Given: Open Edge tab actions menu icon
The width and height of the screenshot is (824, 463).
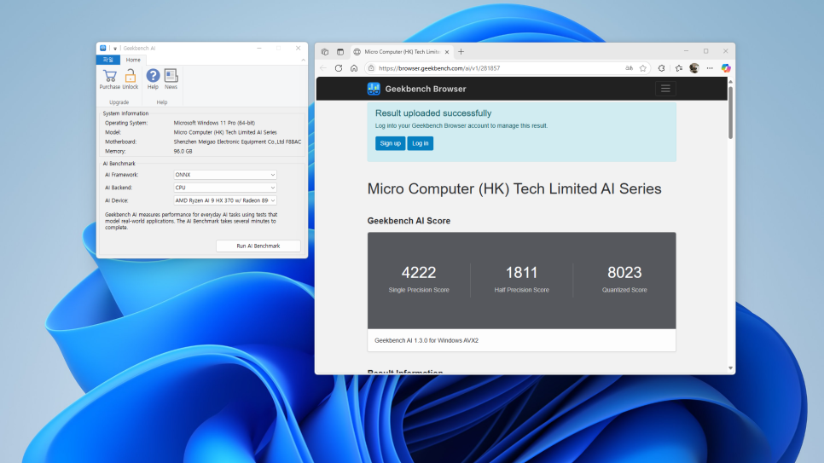Looking at the screenshot, I should point(340,51).
